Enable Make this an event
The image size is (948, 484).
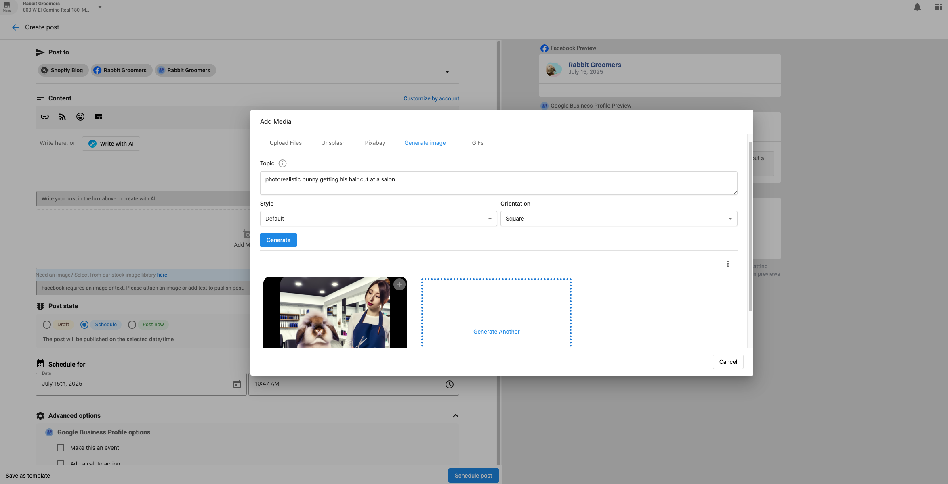61,447
